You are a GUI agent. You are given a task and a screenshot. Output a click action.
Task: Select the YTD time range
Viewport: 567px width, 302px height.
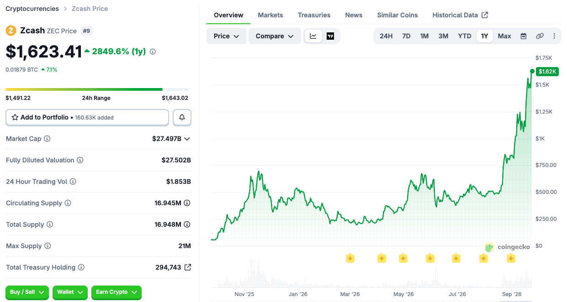(465, 36)
